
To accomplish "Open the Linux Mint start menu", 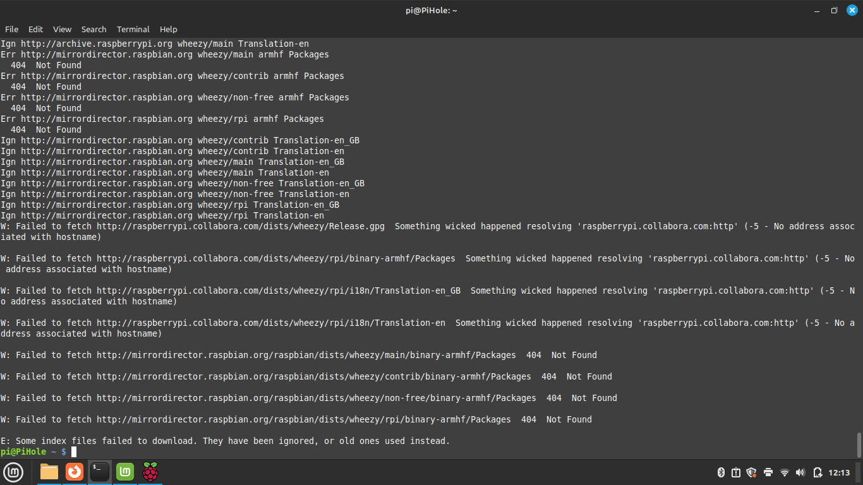I will pyautogui.click(x=13, y=472).
